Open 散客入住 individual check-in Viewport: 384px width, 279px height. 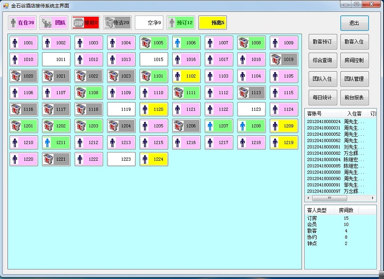(354, 42)
